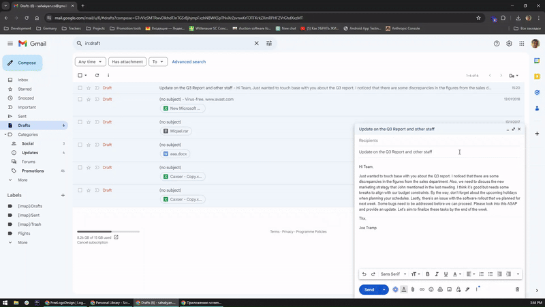The width and height of the screenshot is (545, 307).
Task: Refresh the drafts list
Action: (x=97, y=75)
